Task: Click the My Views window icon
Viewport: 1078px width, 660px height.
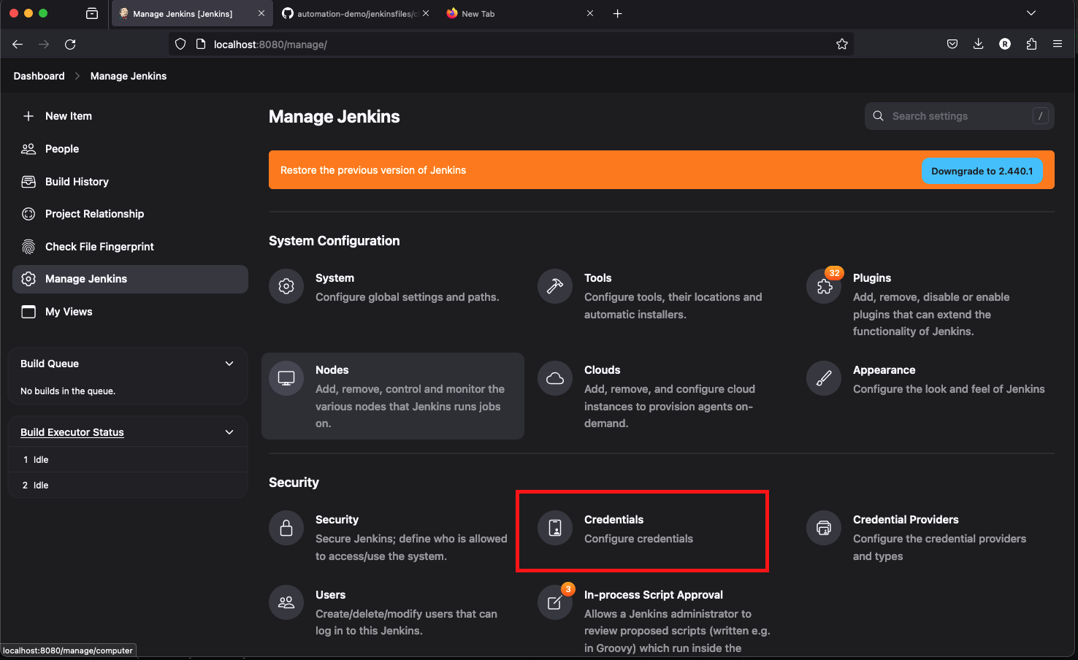Action: [x=28, y=312]
